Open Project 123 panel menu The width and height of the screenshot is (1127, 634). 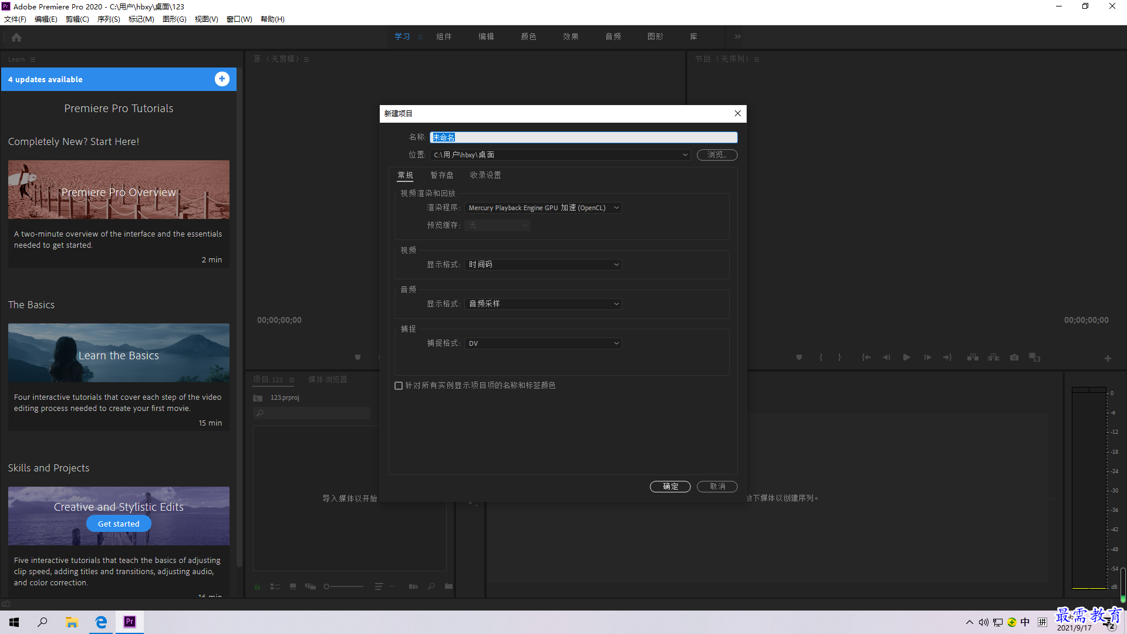click(x=292, y=380)
